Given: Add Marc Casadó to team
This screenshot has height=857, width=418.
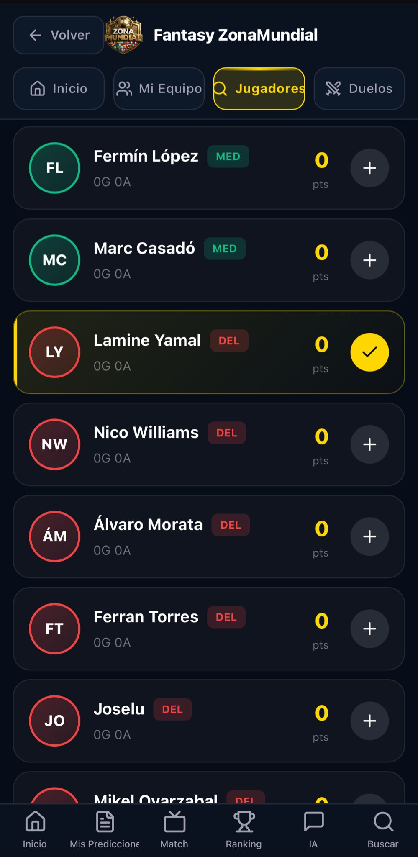Looking at the screenshot, I should [x=369, y=260].
